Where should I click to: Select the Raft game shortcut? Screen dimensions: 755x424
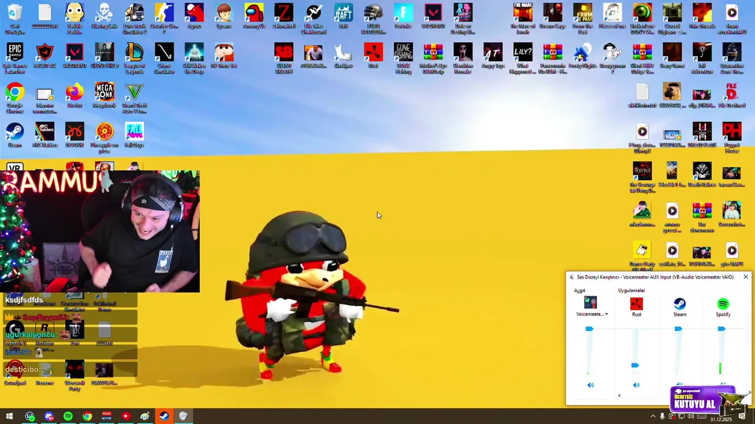coord(343,16)
